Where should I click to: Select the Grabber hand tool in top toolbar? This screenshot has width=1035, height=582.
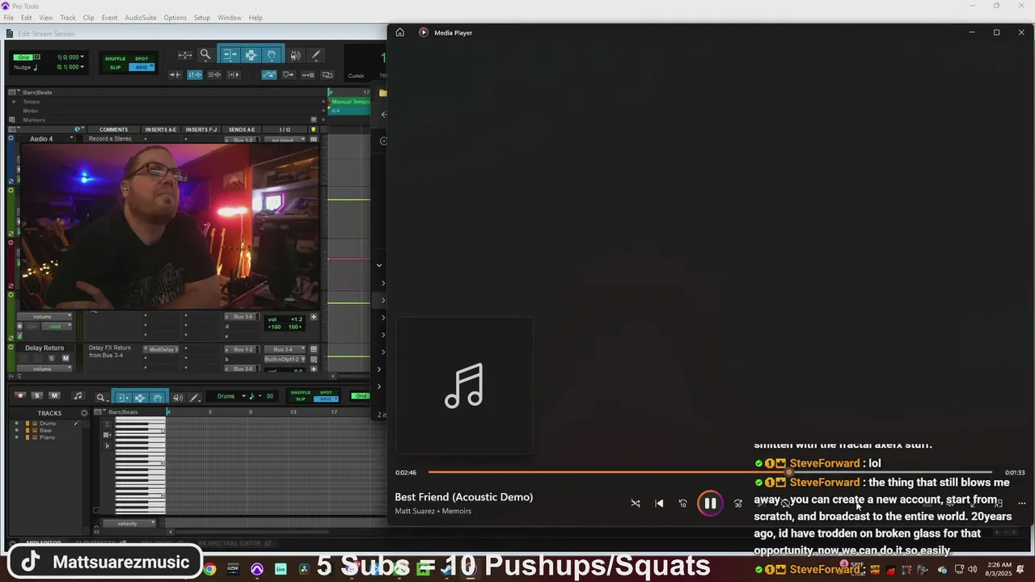pyautogui.click(x=272, y=55)
